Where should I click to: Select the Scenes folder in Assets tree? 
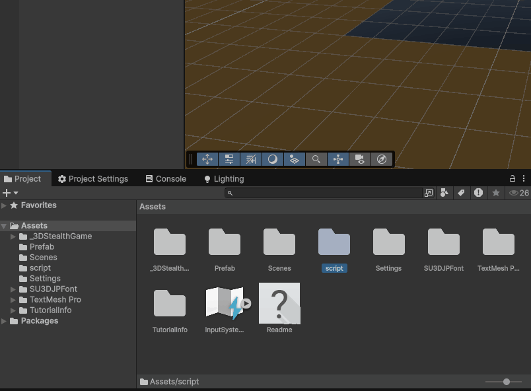[43, 258]
